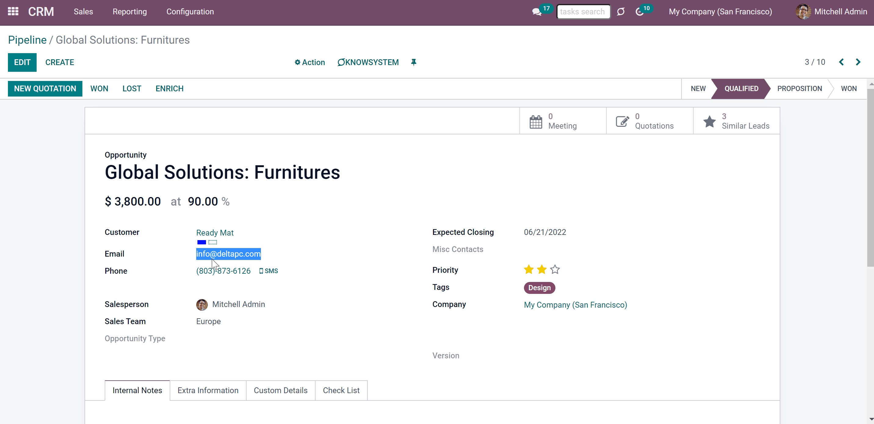Screen dimensions: 874x424
Task: Open the conversations chat icon with 17 badge
Action: [x=537, y=12]
